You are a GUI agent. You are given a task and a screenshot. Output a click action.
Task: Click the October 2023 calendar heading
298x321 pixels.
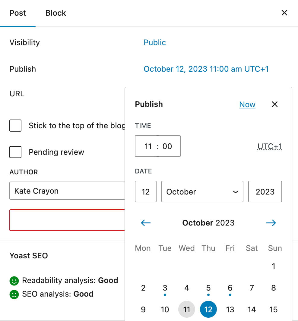click(208, 223)
